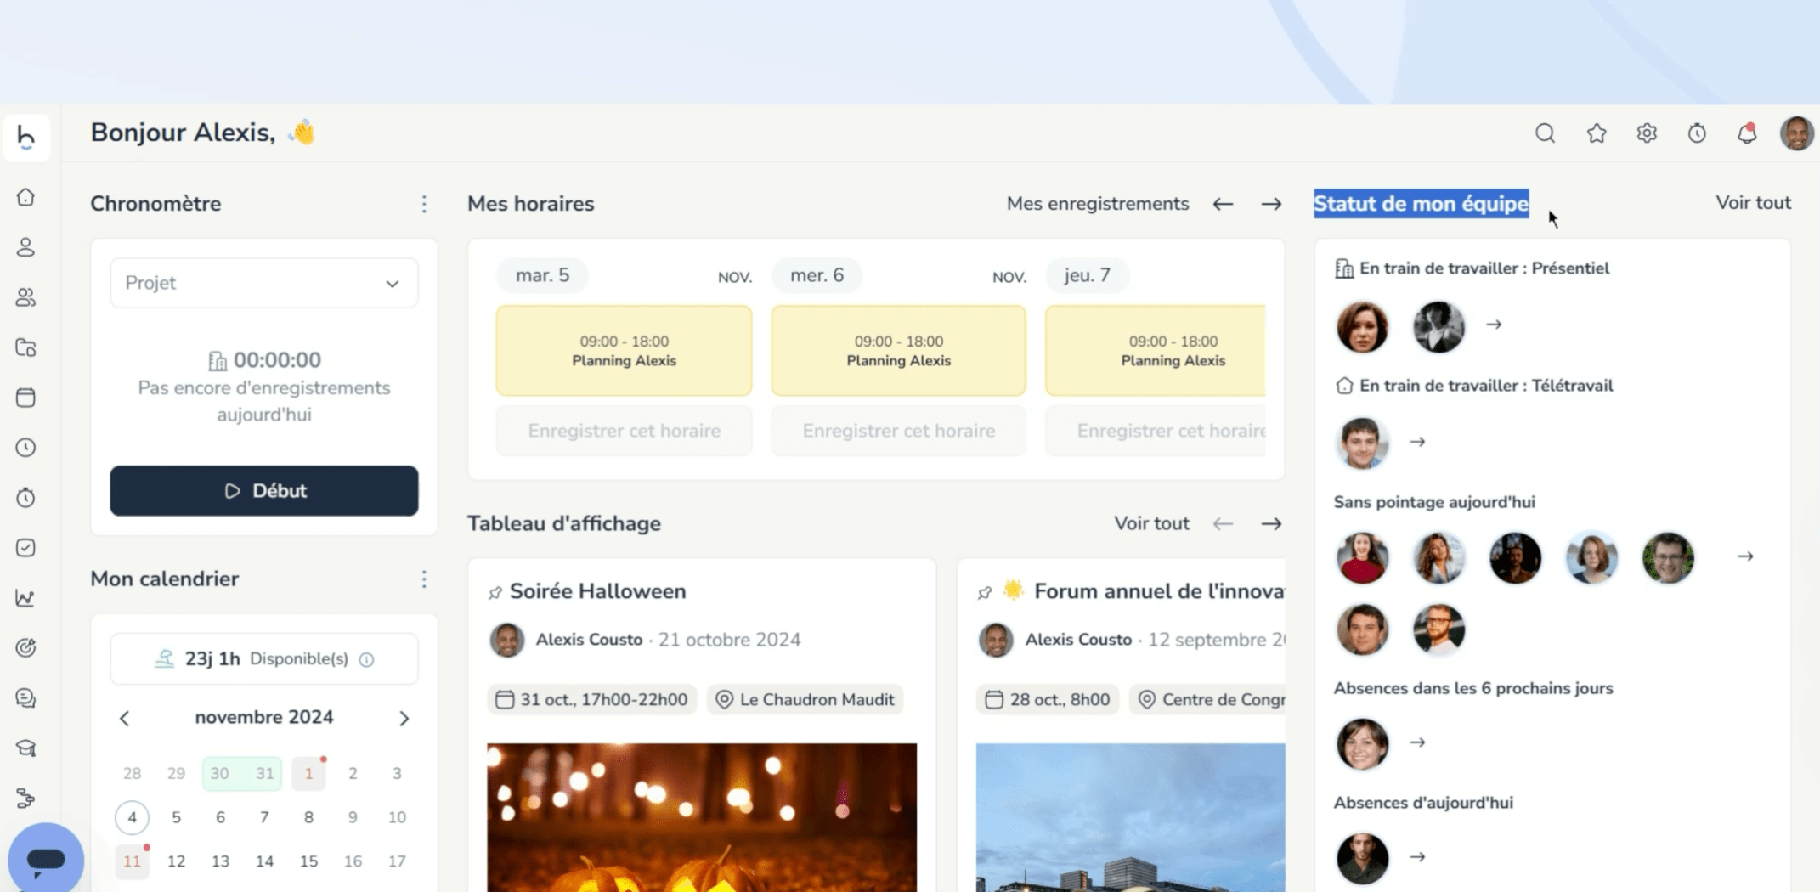Click Mes enregistrements link
The image size is (1820, 892).
[1097, 204]
